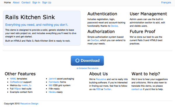Screen dimensions: 175x107
Task: Click the Future Proof heading
Action: [x=142, y=31]
